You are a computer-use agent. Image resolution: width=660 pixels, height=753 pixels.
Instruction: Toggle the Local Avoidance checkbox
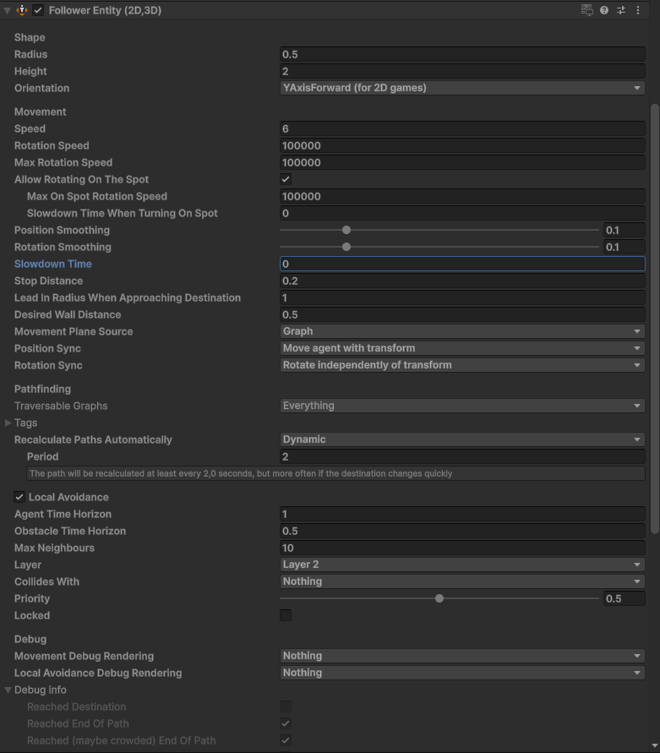(x=19, y=497)
